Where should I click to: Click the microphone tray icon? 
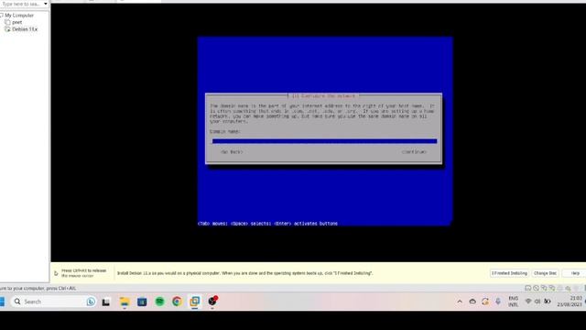[x=498, y=302]
